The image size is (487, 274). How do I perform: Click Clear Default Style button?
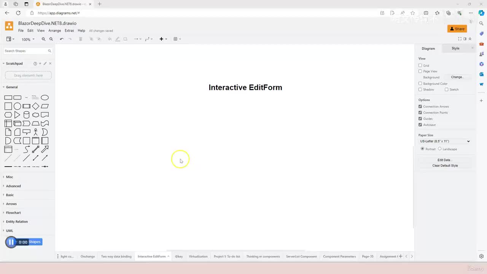[445, 166]
